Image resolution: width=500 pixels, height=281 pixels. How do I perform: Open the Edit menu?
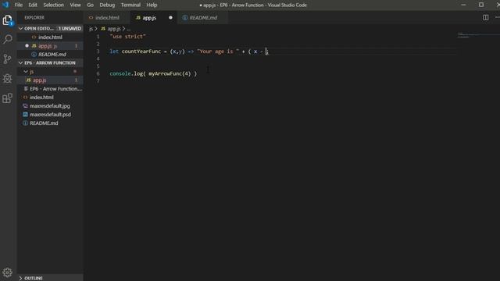click(x=33, y=5)
